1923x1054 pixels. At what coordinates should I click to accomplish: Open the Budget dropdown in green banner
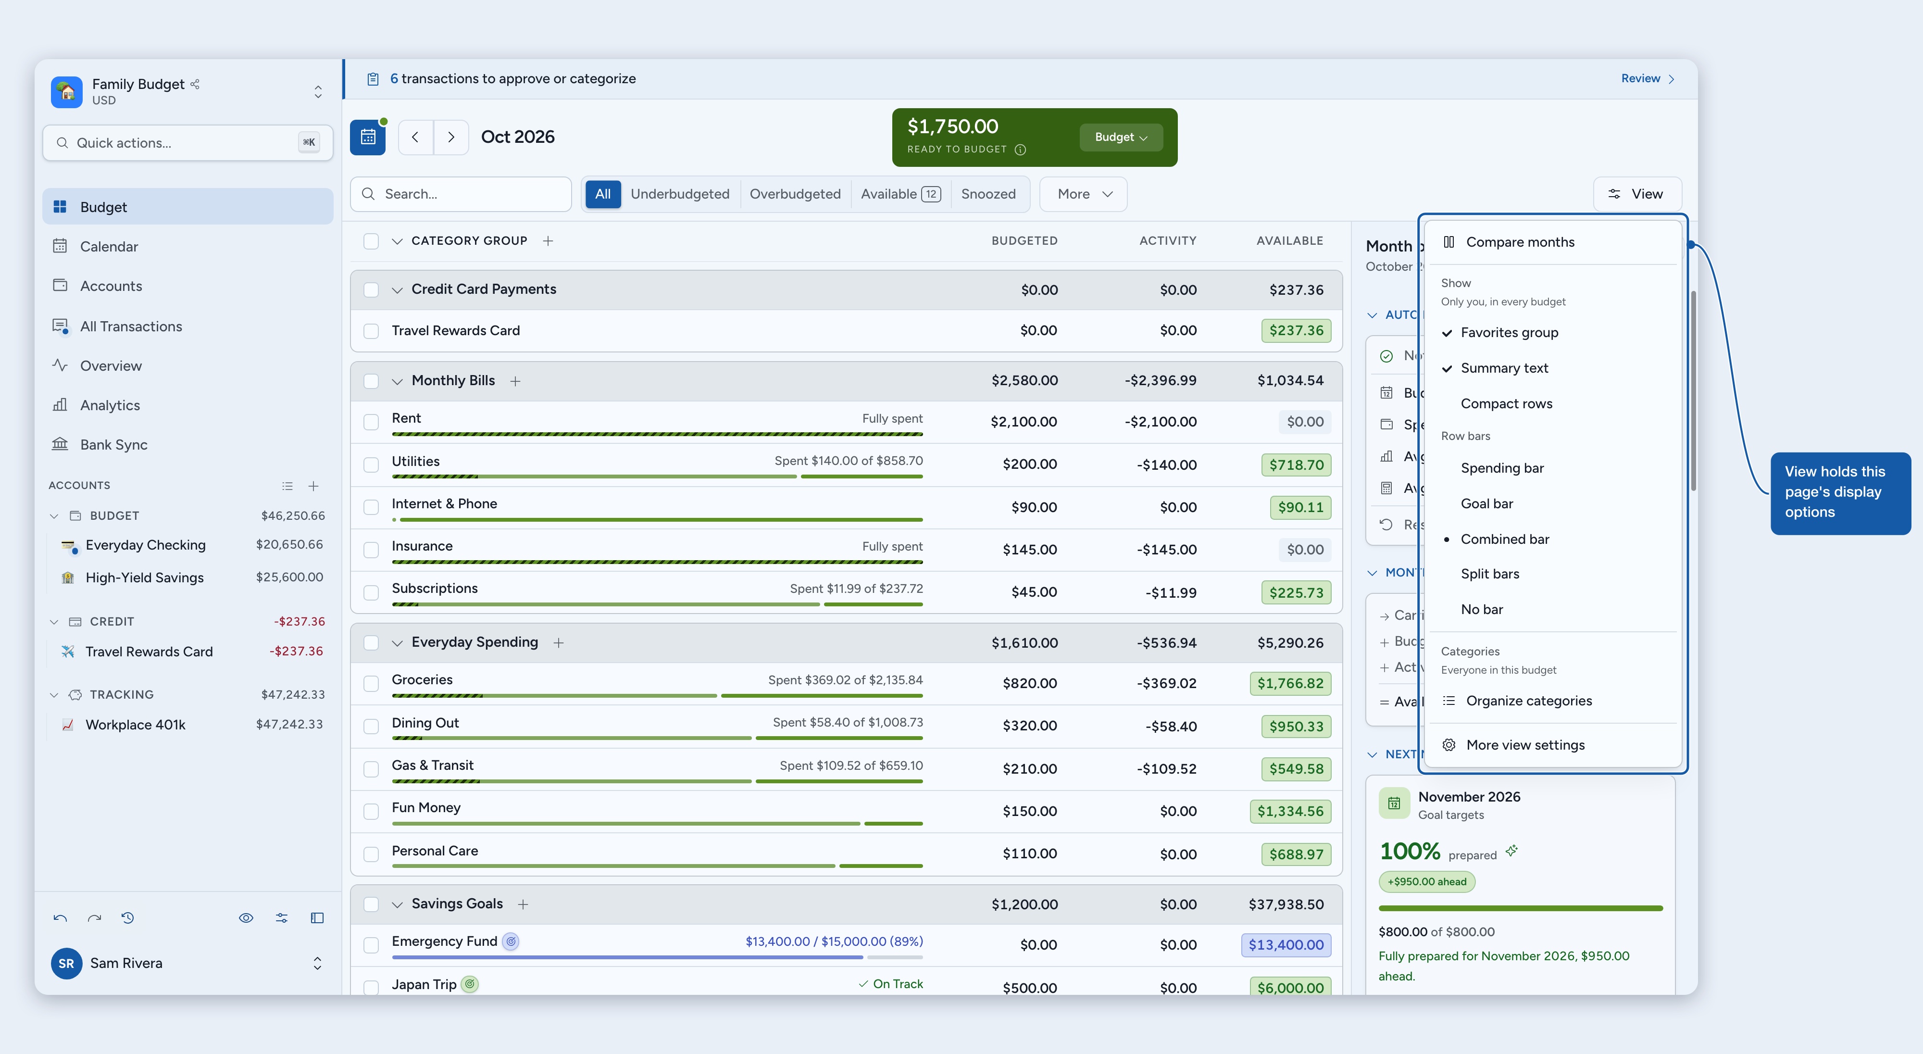(x=1121, y=138)
